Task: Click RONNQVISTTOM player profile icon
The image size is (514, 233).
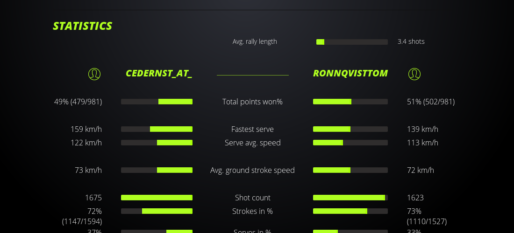Action: [414, 74]
